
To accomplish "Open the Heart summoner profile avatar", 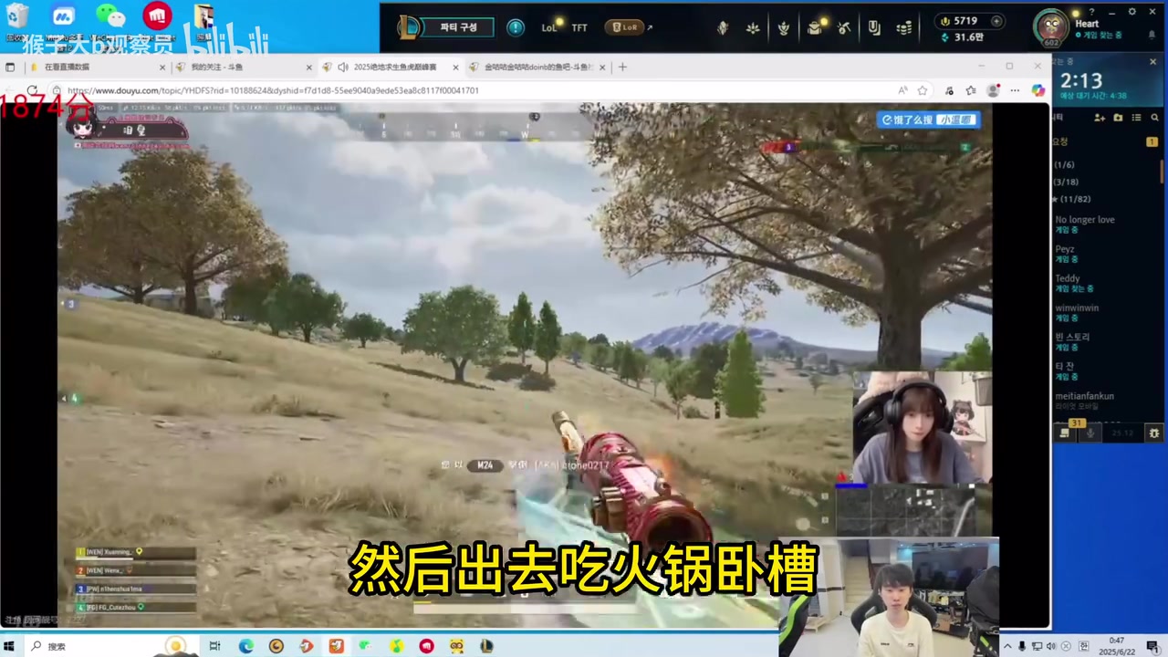I will [x=1051, y=26].
